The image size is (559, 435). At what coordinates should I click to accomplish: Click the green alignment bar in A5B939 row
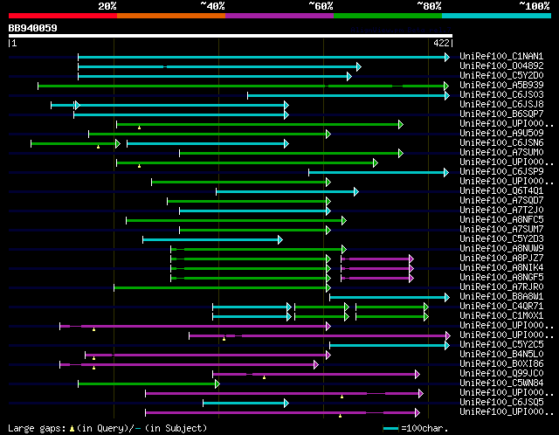point(241,86)
